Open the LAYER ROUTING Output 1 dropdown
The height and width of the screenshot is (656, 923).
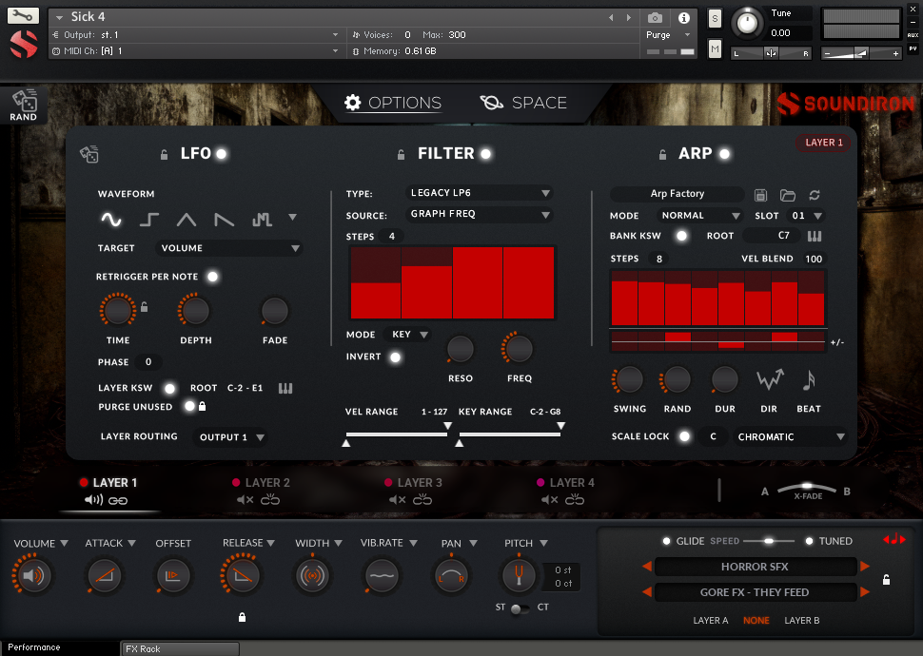(x=230, y=437)
